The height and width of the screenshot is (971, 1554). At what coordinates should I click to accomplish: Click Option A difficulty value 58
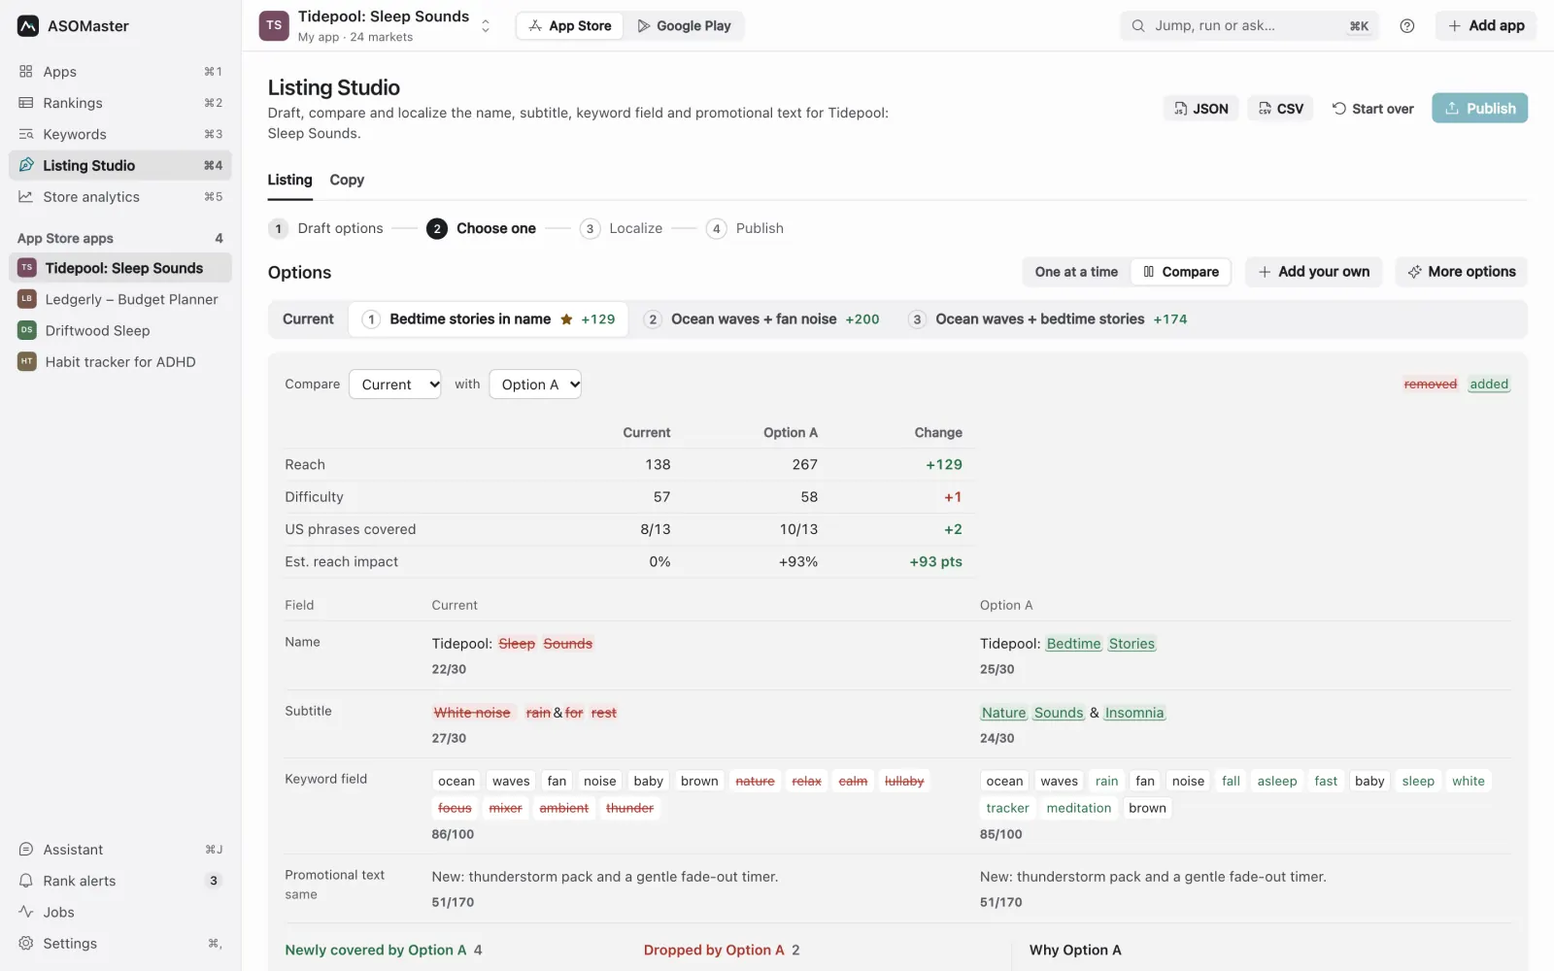[x=809, y=497]
